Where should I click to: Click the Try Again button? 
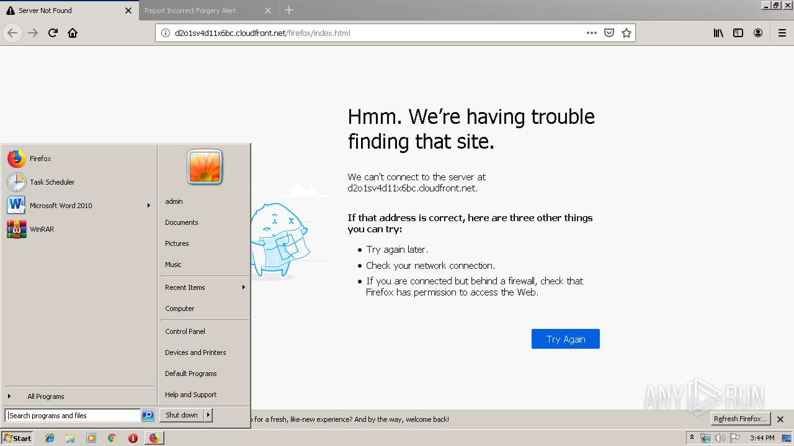pos(566,339)
